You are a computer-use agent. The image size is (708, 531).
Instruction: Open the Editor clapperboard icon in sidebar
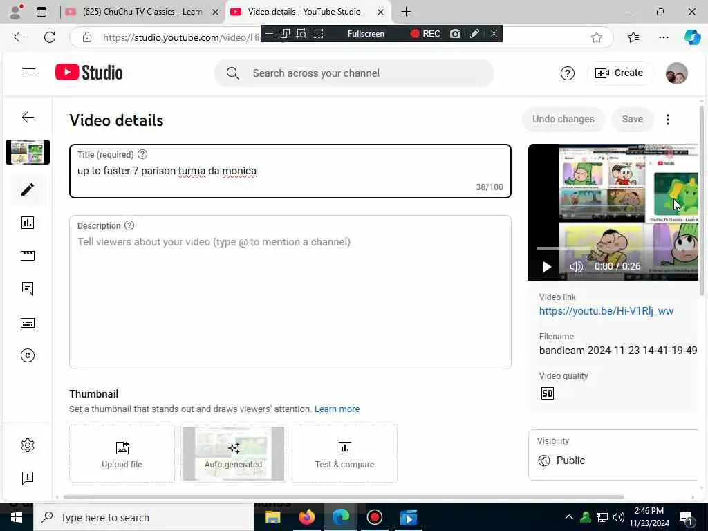pos(28,256)
